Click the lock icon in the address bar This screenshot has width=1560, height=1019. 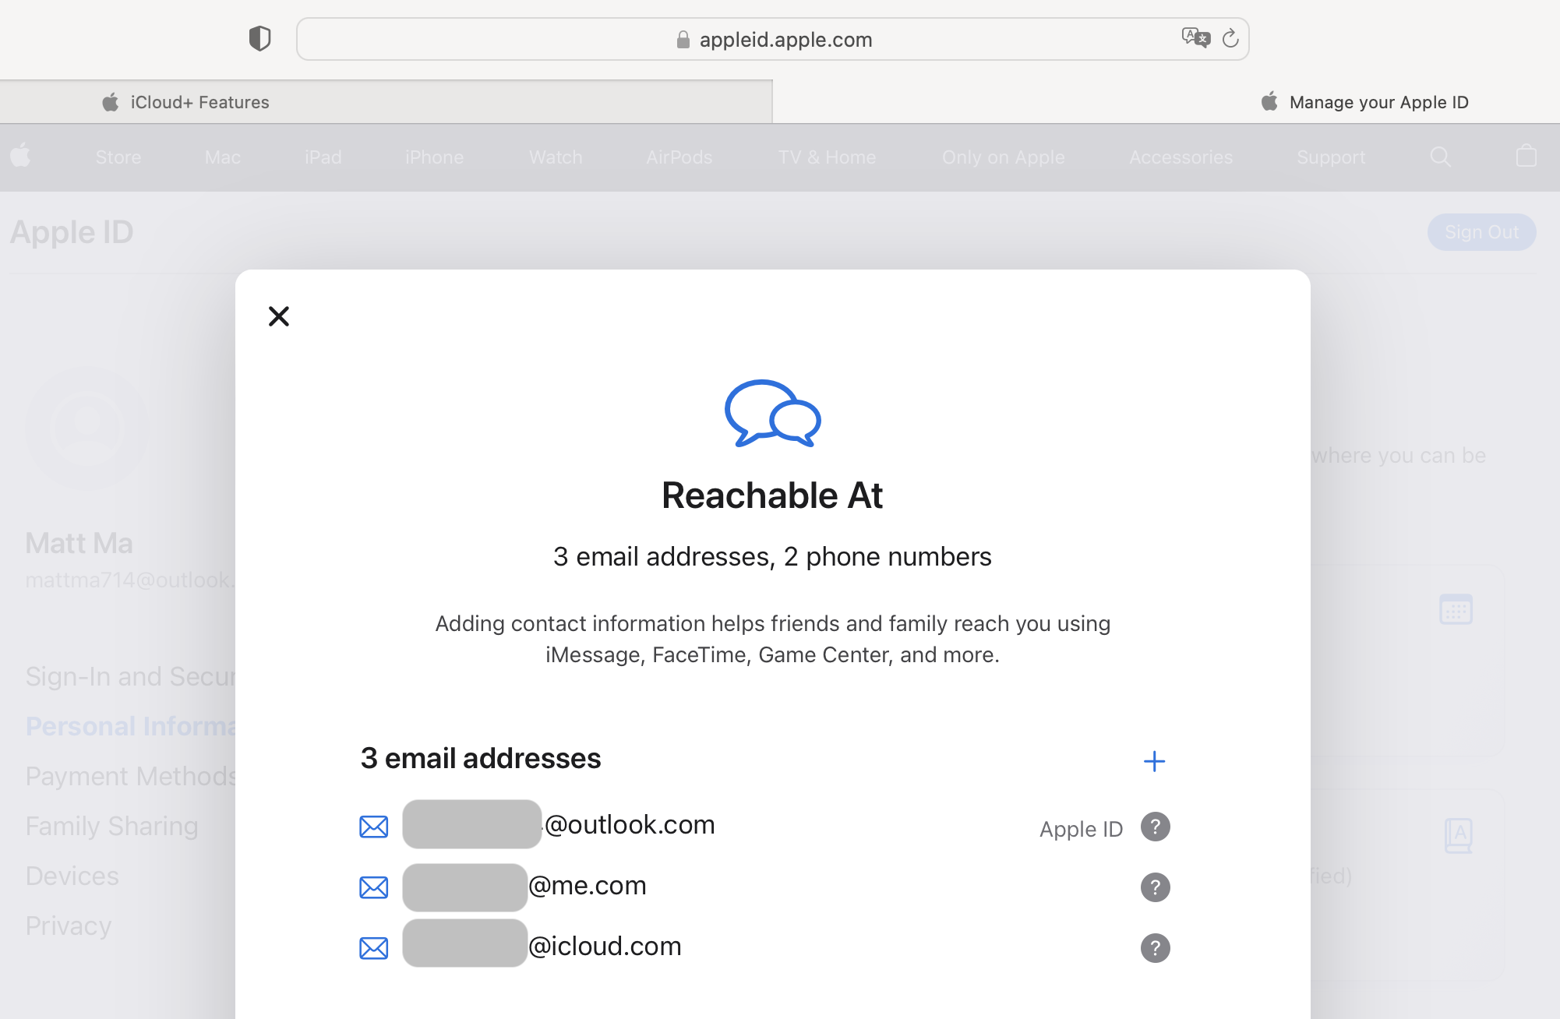coord(683,40)
